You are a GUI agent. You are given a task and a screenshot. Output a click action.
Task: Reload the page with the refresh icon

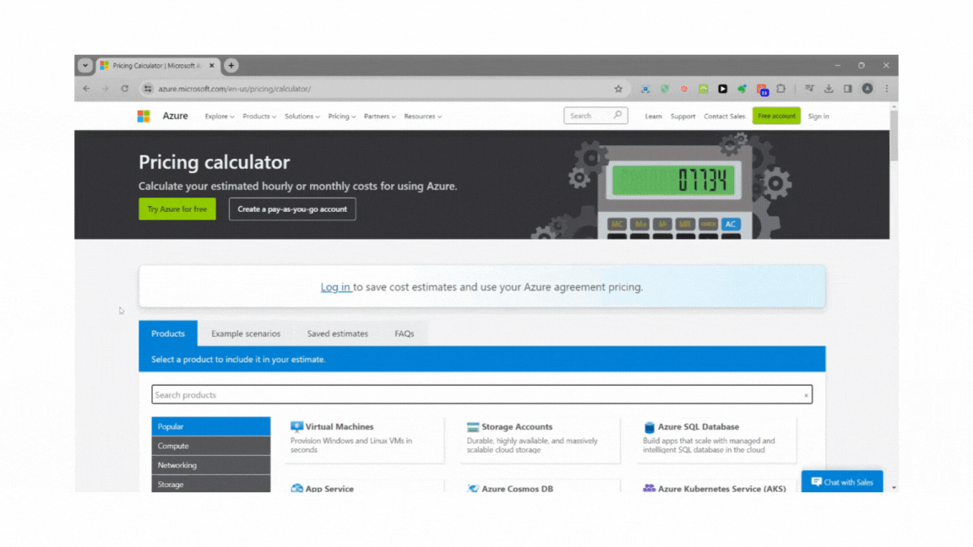click(x=125, y=89)
